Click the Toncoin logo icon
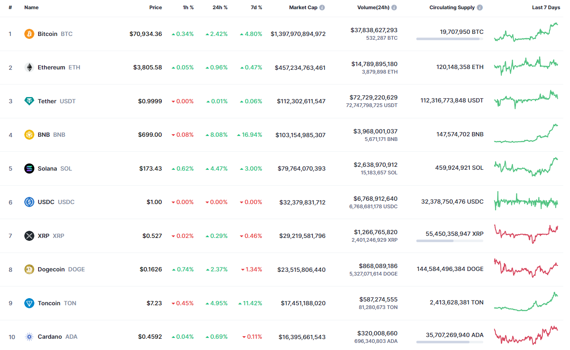570x350 pixels. point(29,303)
